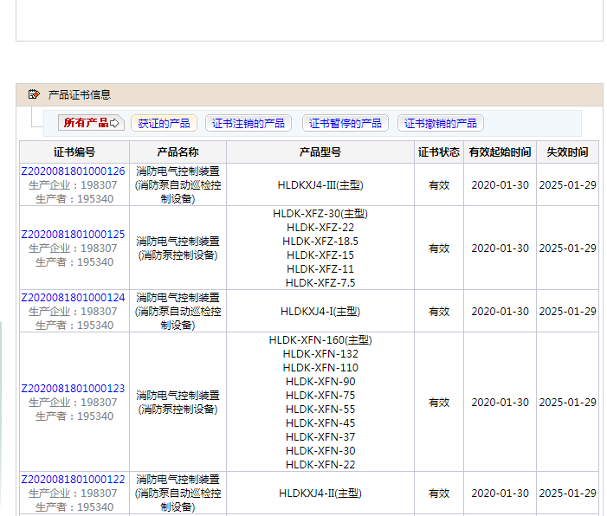
Task: Click the 证书编号 column header
Action: click(x=74, y=152)
